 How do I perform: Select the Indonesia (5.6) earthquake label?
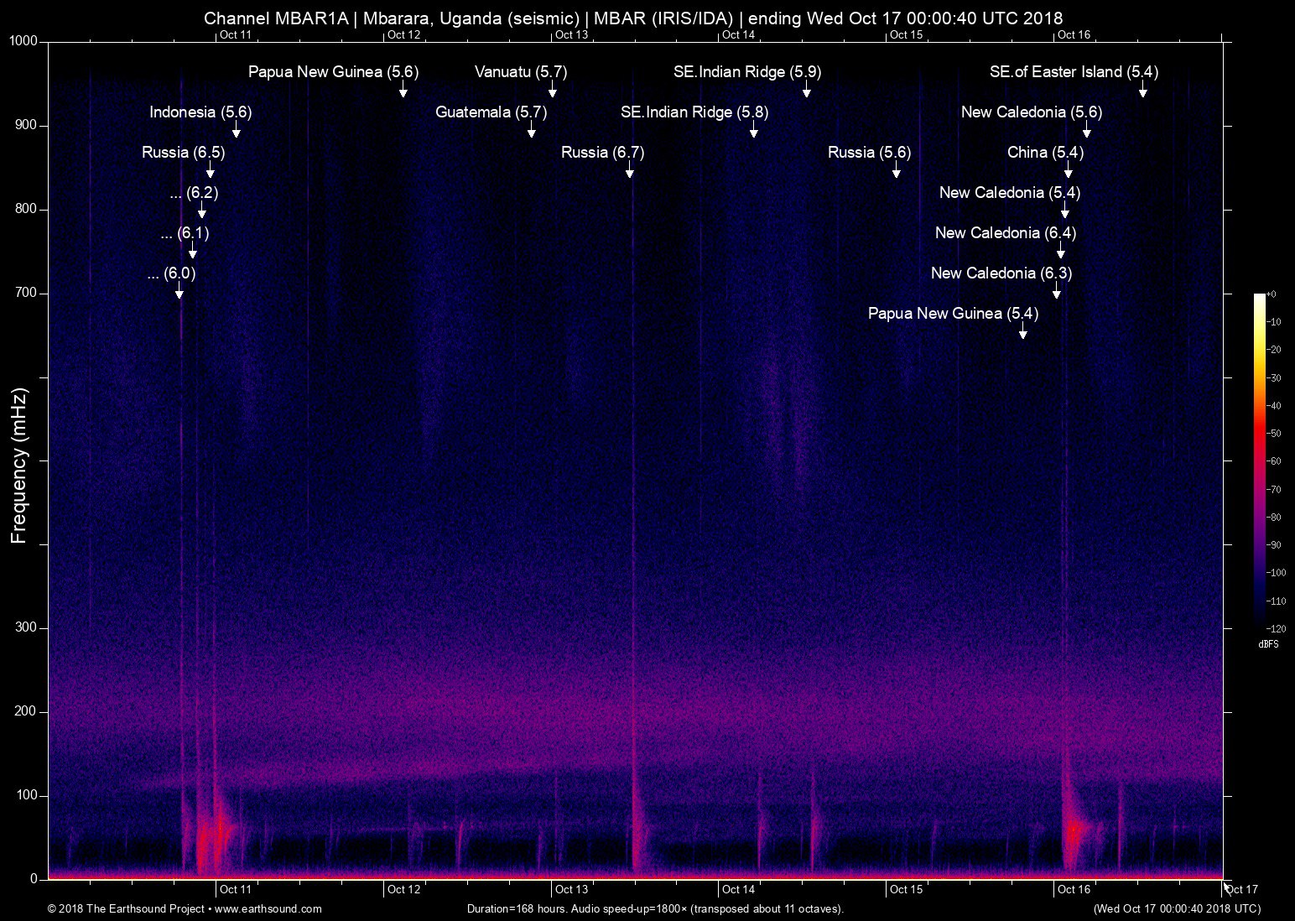click(200, 112)
